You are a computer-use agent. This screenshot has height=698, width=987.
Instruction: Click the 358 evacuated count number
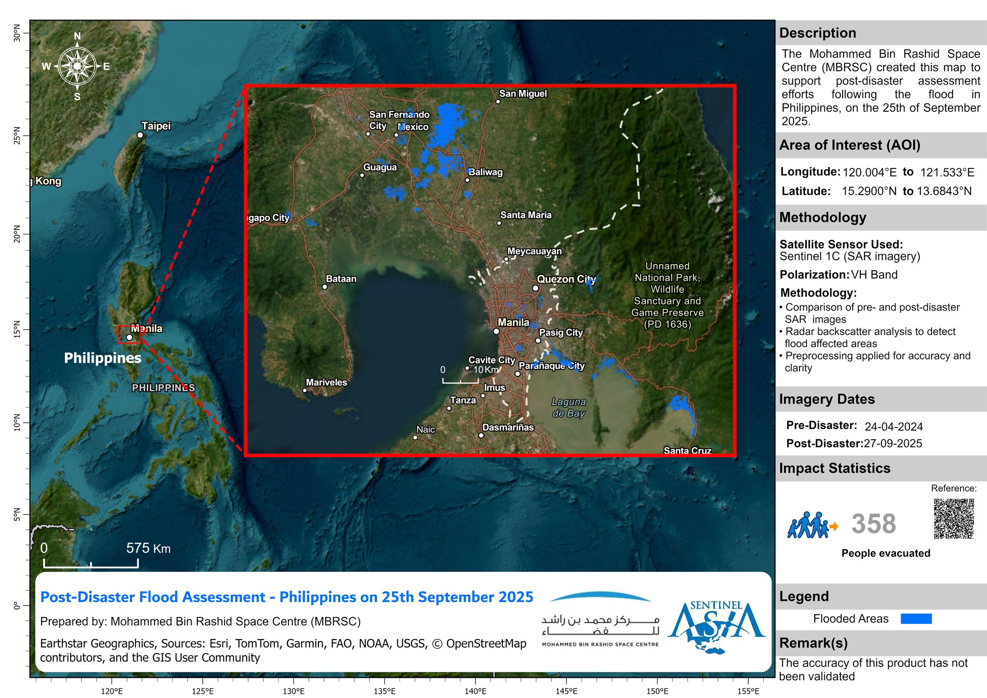tap(874, 523)
